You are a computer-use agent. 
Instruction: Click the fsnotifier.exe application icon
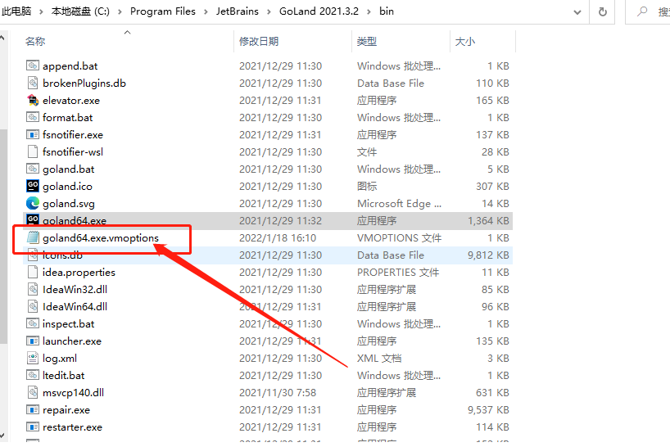coord(33,134)
